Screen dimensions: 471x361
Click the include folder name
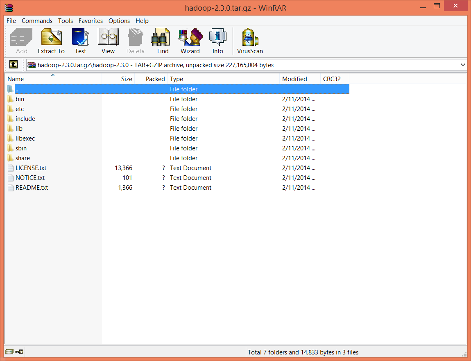[x=25, y=119]
